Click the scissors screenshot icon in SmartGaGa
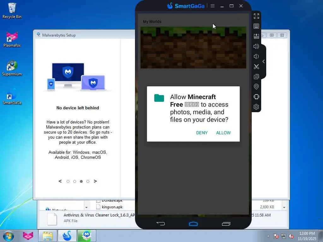 click(256, 66)
